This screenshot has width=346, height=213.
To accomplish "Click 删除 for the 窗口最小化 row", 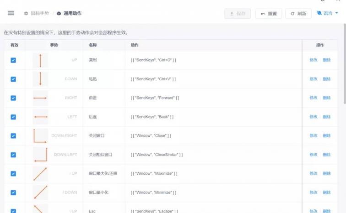I will coord(327,192).
